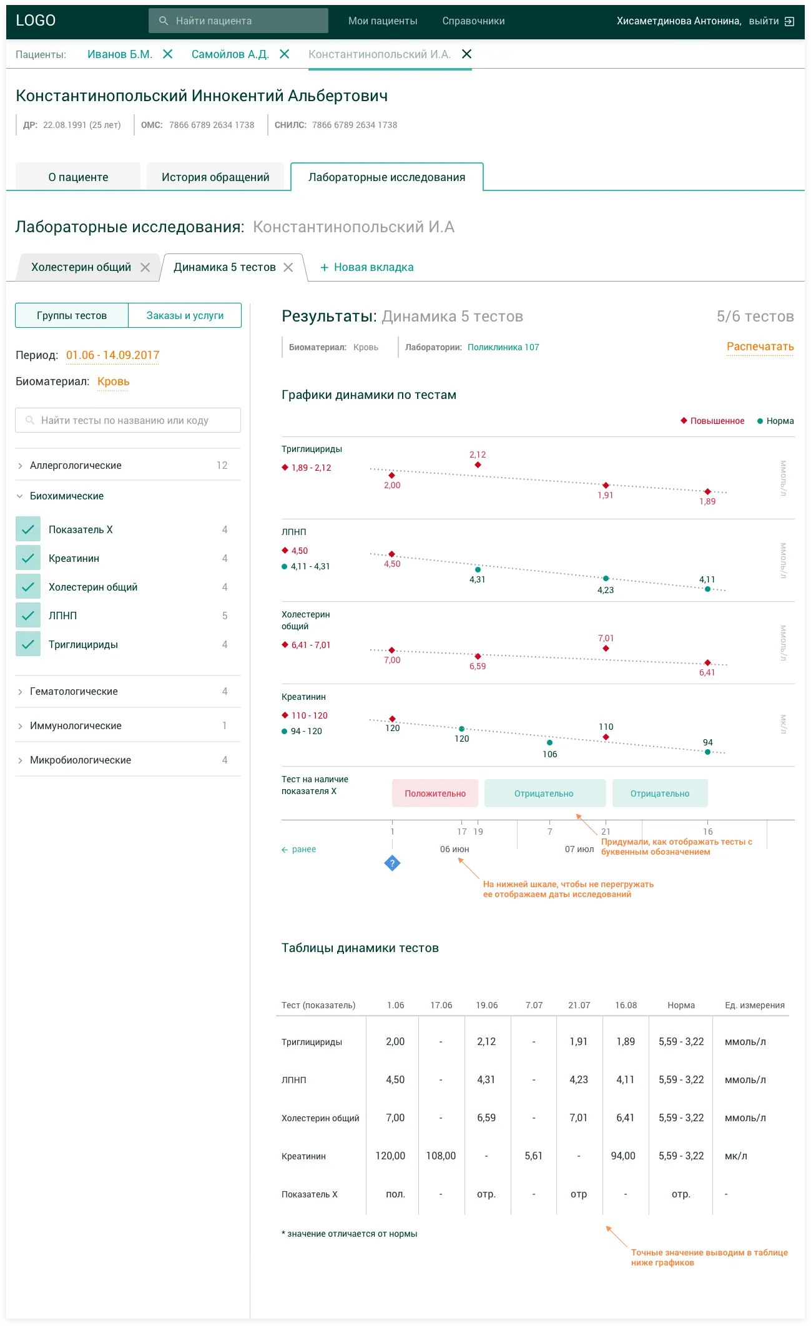811x1326 pixels.
Task: Focus the Найти пациента search field
Action: 238,21
